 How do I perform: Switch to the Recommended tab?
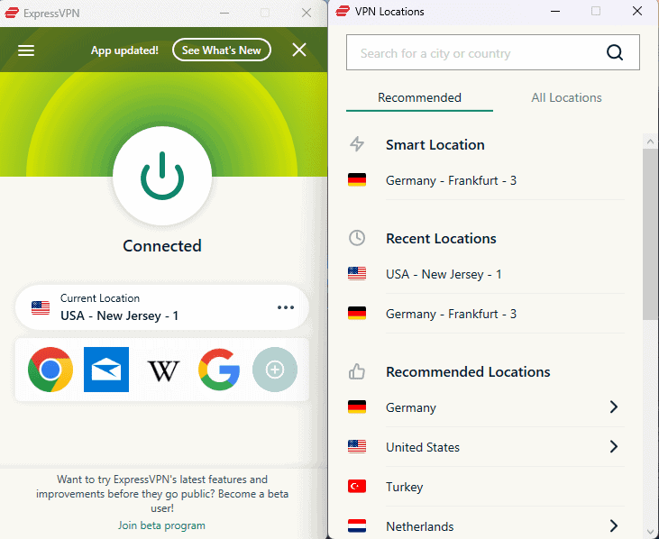point(419,97)
